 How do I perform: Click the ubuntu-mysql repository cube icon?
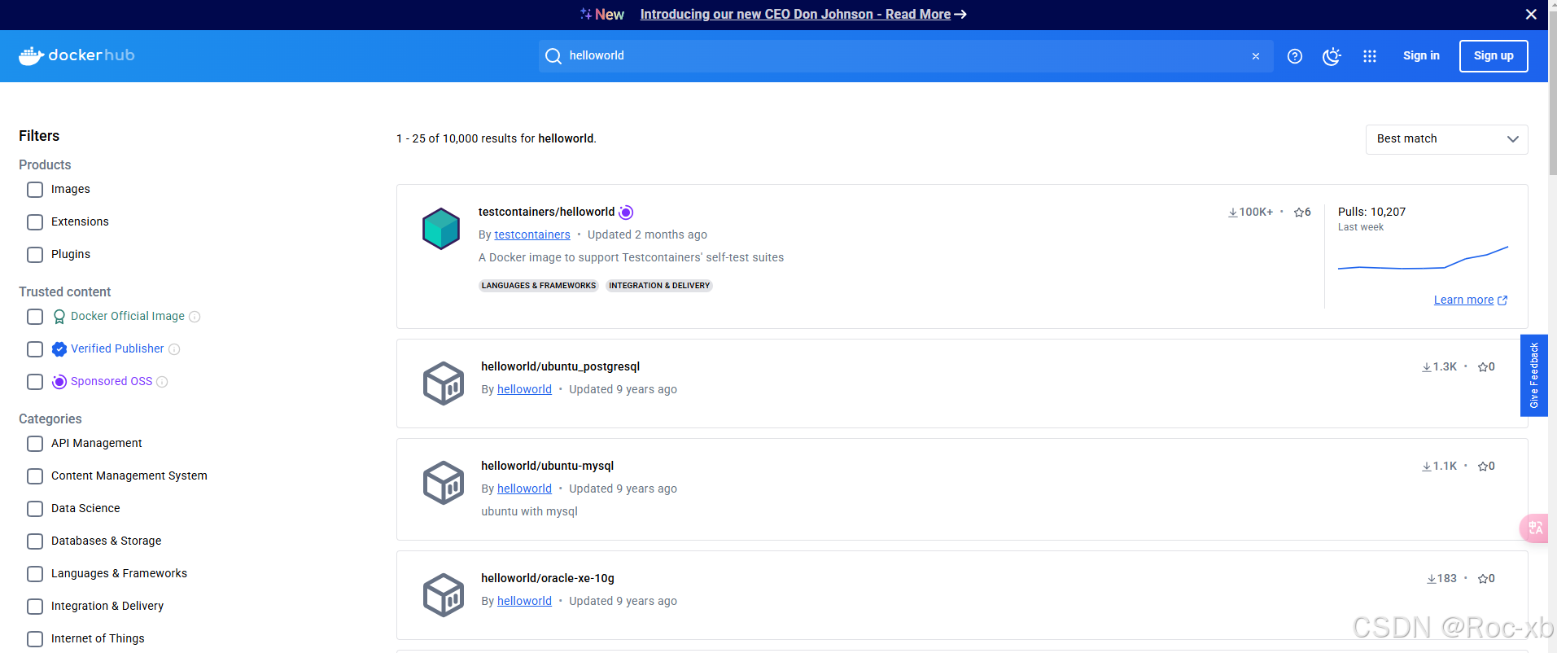(444, 482)
